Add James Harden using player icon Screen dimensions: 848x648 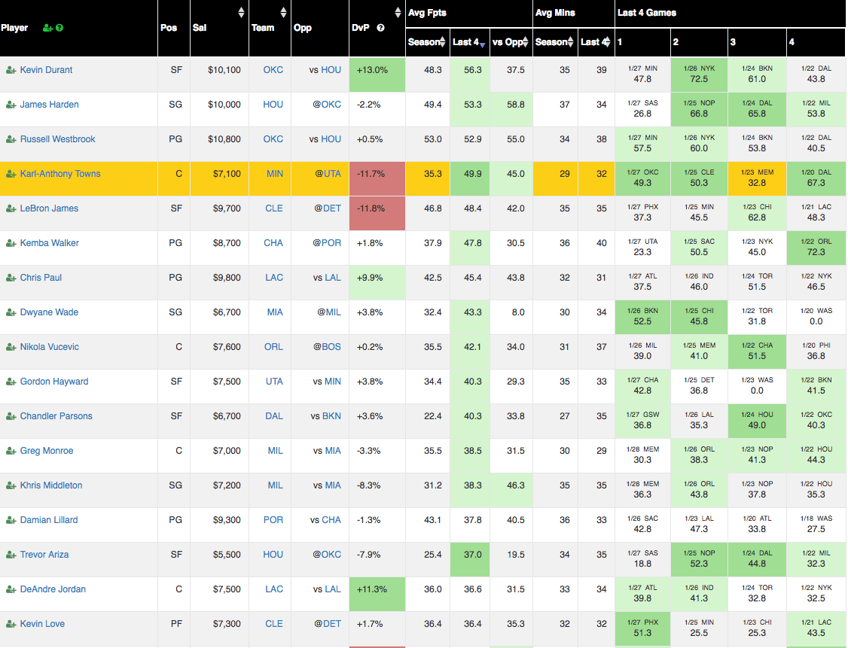pos(11,105)
